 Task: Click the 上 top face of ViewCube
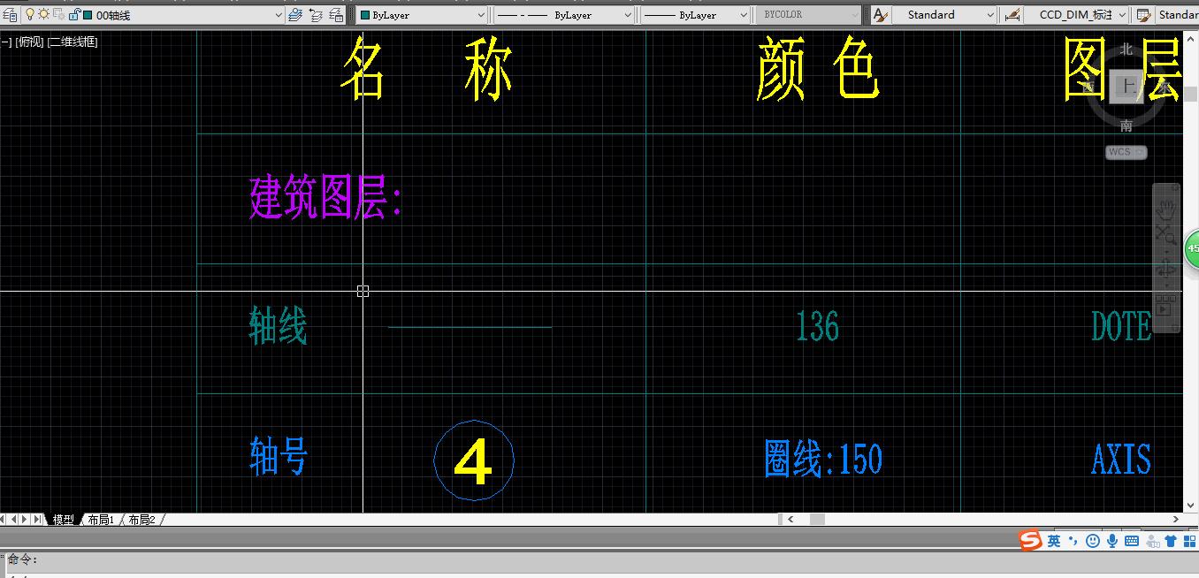click(1126, 87)
